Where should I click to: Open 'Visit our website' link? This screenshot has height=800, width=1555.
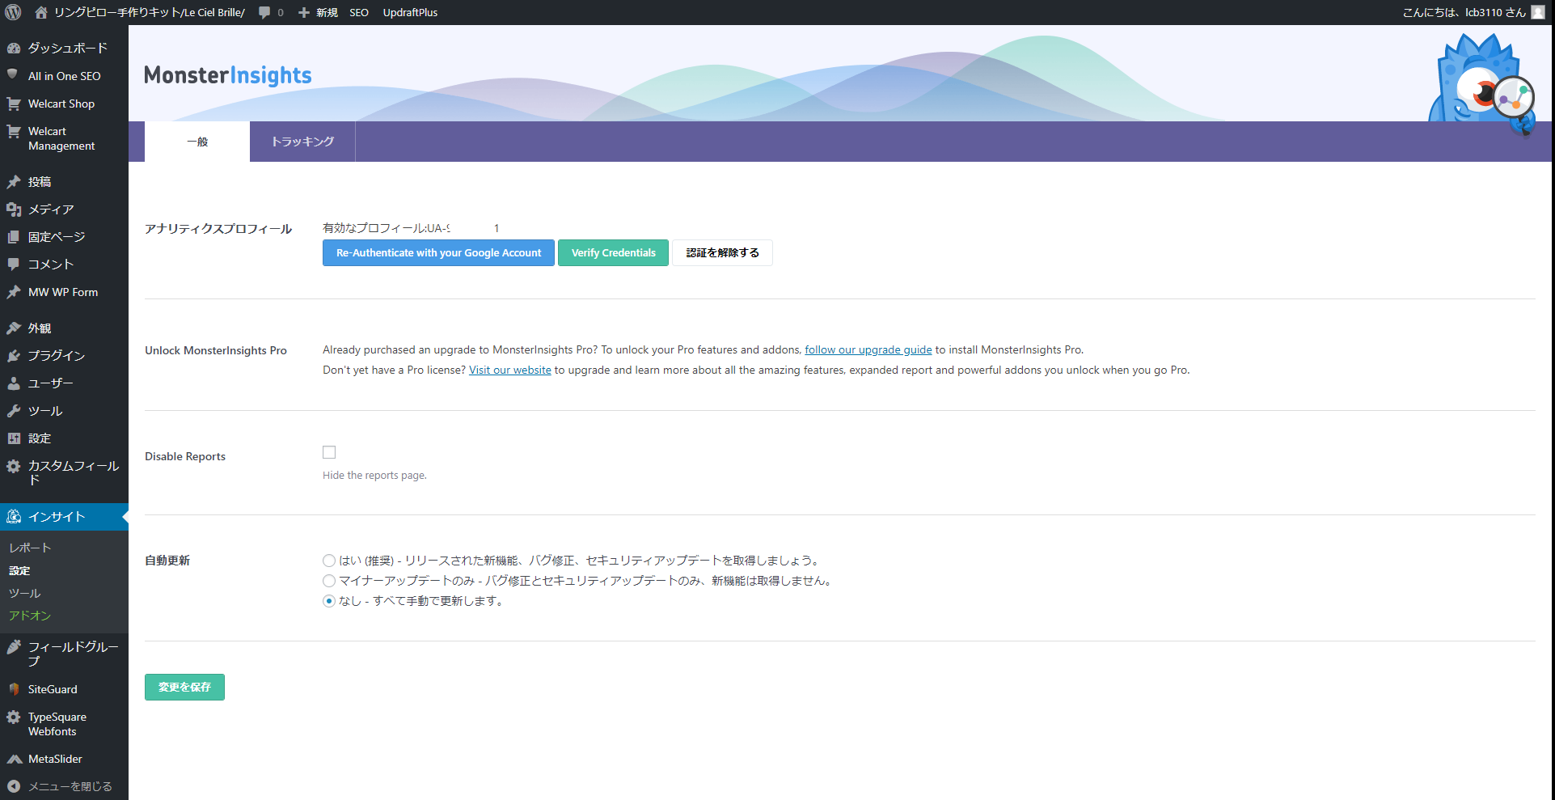[509, 370]
